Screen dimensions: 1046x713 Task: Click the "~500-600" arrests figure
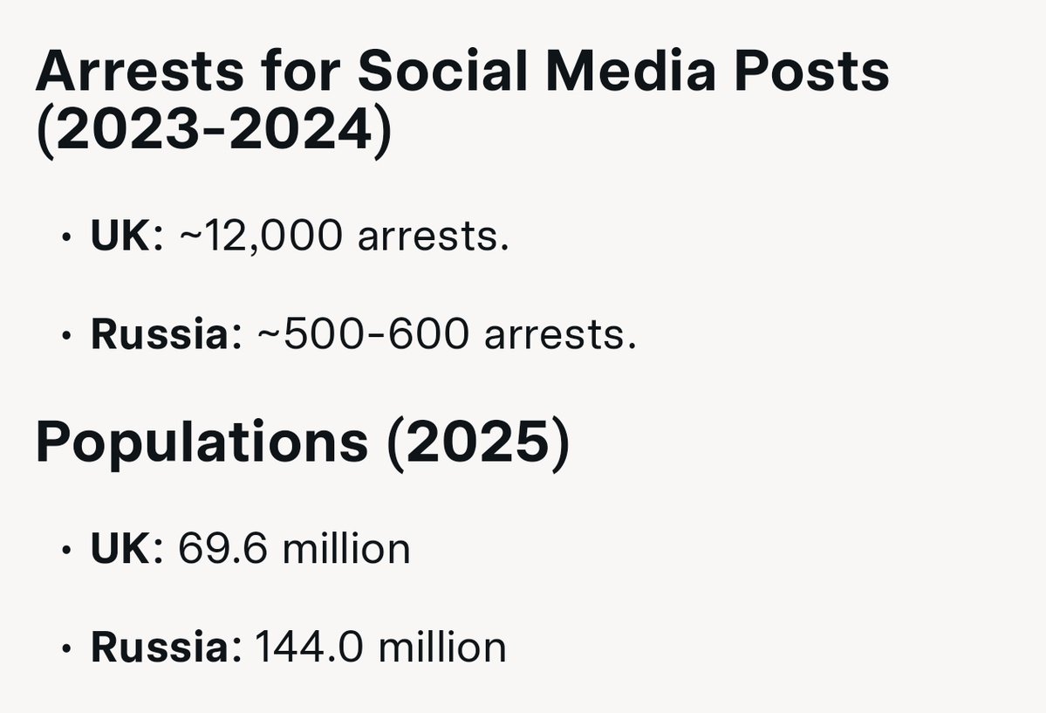coord(364,333)
